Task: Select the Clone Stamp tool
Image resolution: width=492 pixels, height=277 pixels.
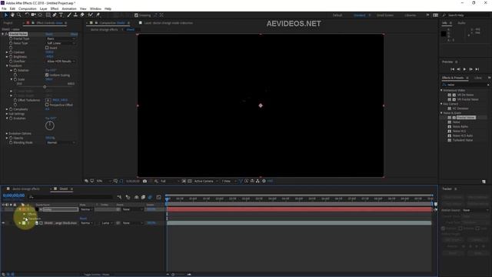Action: coord(75,15)
